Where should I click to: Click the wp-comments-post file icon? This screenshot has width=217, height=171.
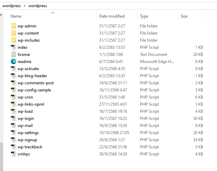click(14, 83)
